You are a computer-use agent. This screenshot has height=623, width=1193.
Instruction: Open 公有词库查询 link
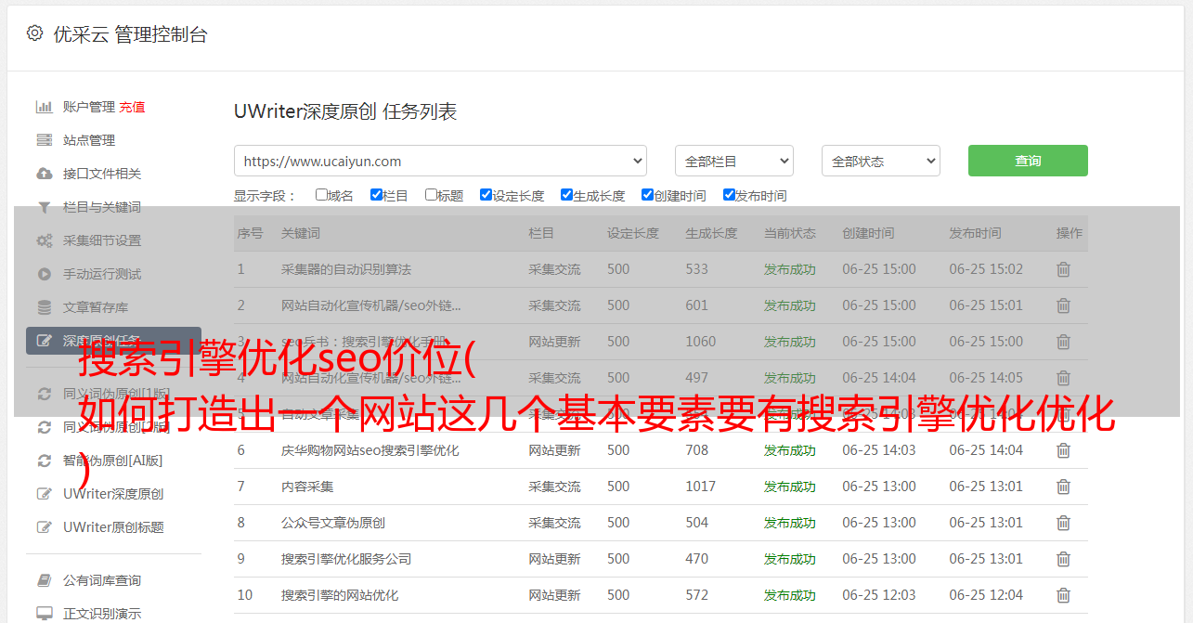[102, 580]
